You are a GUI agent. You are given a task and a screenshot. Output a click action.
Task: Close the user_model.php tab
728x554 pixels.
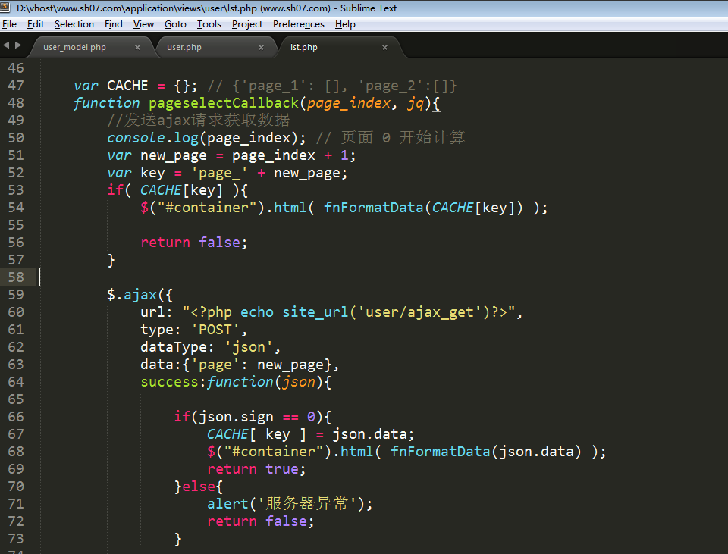click(137, 47)
